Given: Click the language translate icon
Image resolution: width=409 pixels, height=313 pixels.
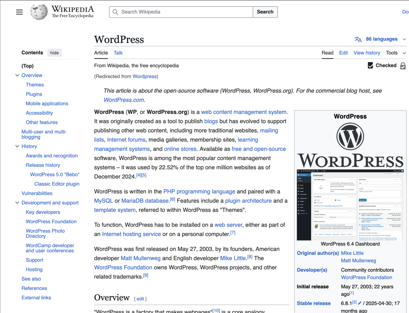Looking at the screenshot, I should point(358,39).
